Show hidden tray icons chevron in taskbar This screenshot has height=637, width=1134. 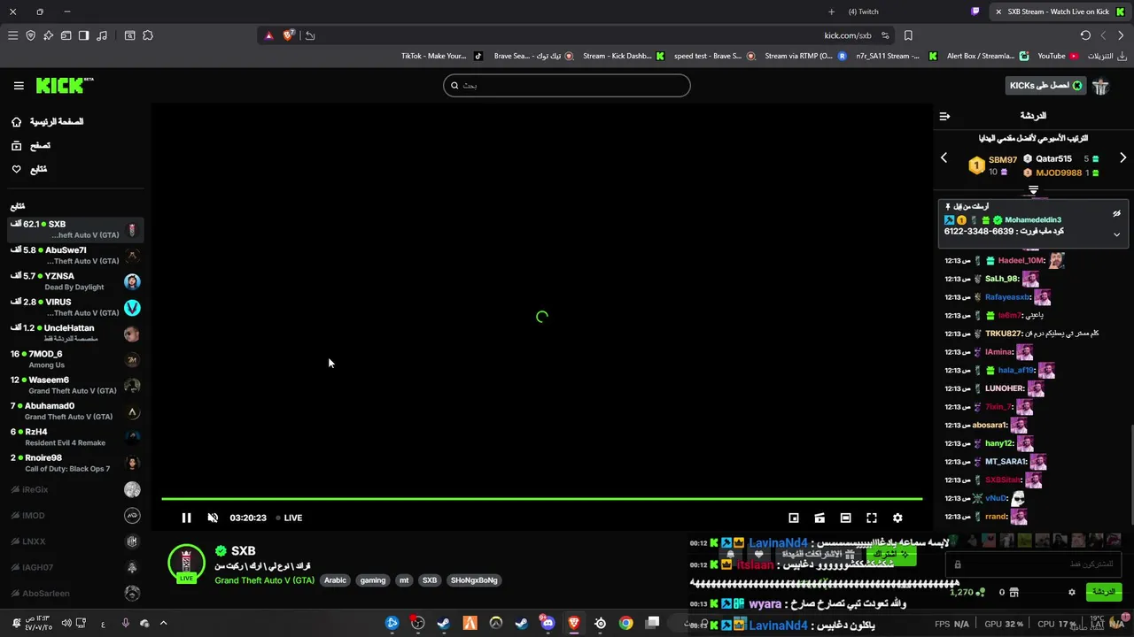pyautogui.click(x=163, y=623)
